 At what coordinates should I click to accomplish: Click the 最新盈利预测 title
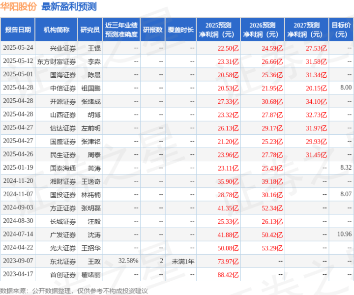pos(69,6)
